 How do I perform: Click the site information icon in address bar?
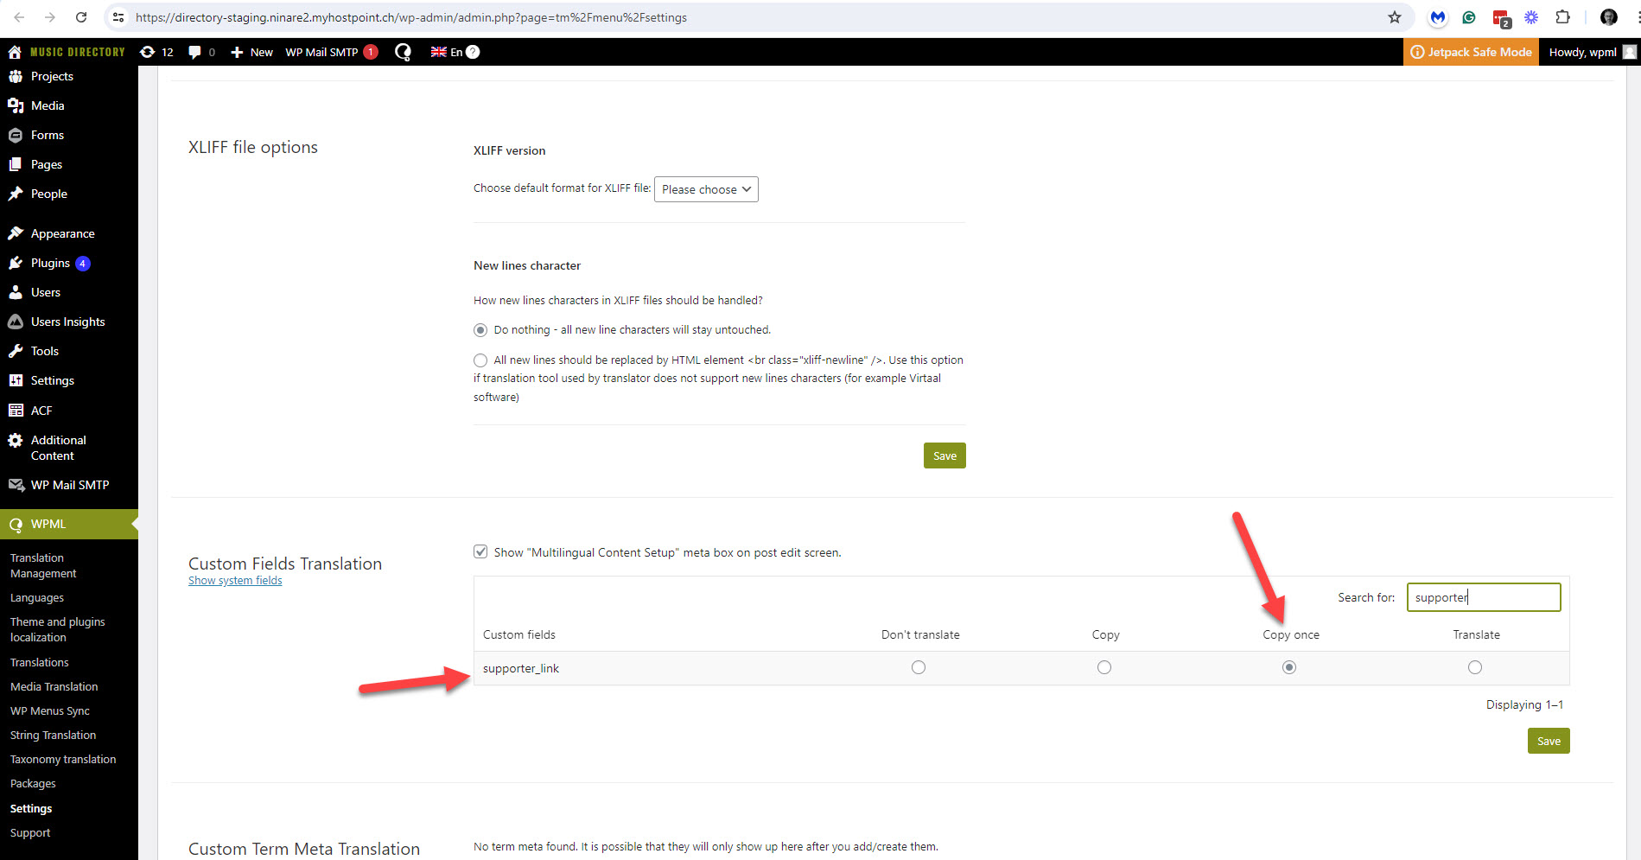pyautogui.click(x=118, y=17)
